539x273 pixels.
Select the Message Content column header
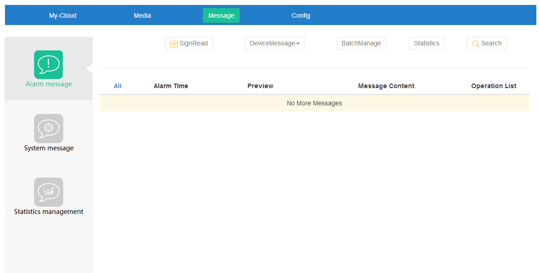tap(386, 86)
